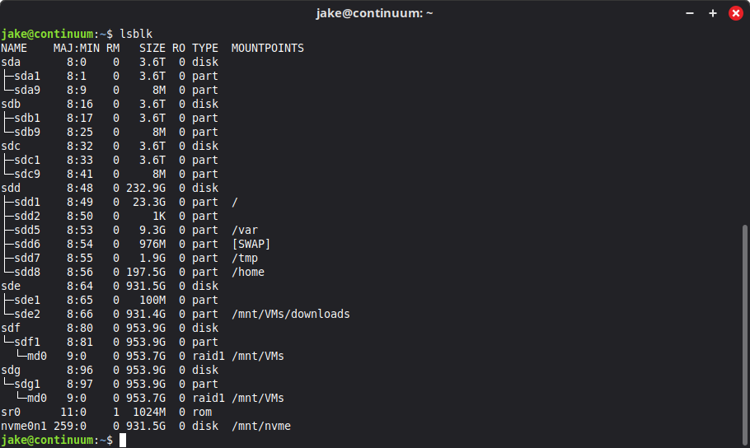The image size is (750, 448).
Task: Click the sde2 partition name
Action: pos(28,314)
